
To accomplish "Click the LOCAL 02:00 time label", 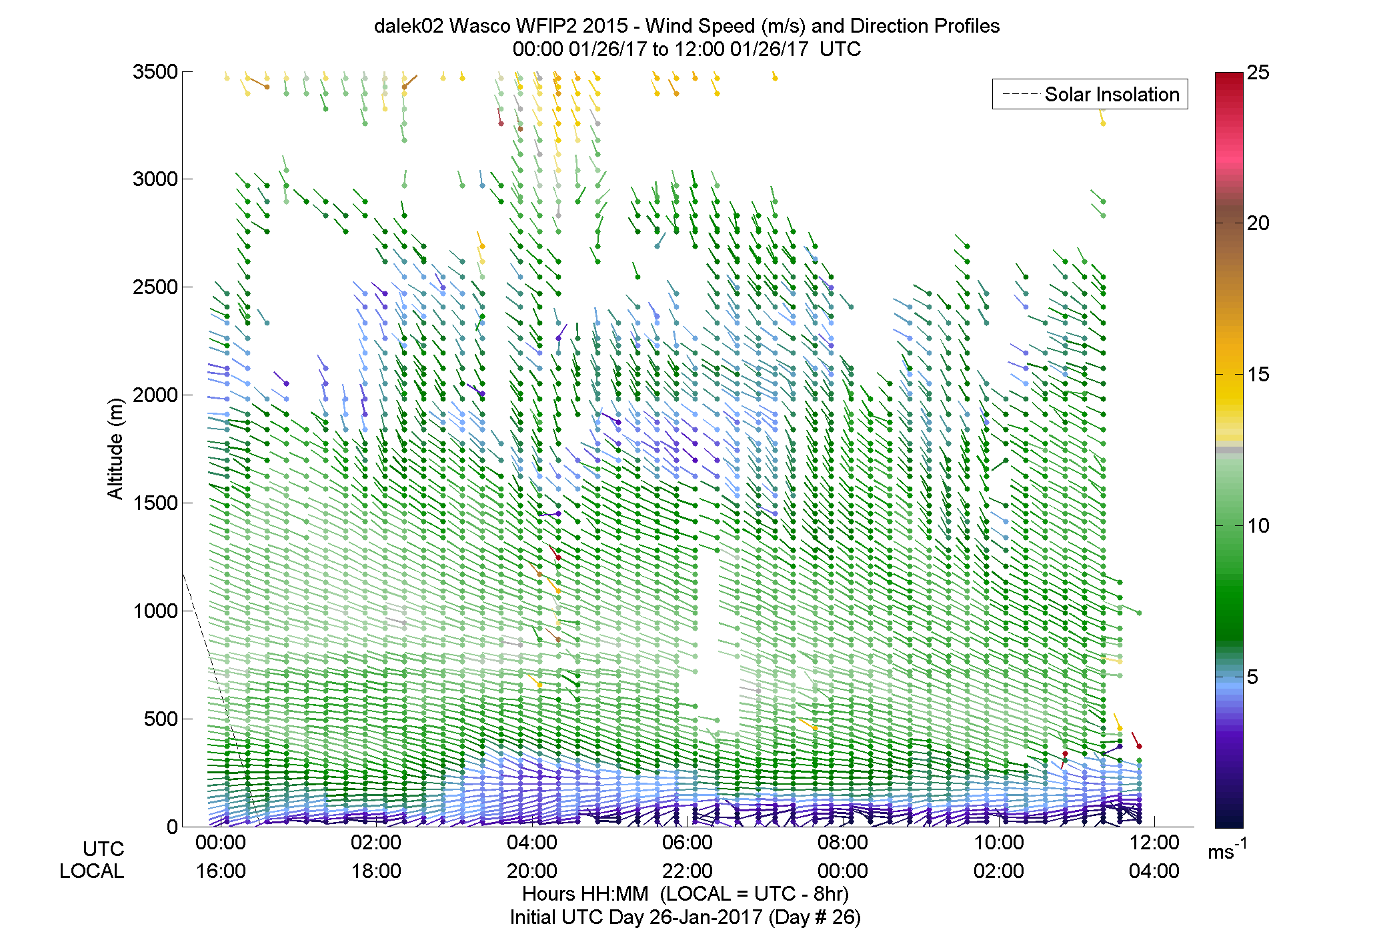I will (999, 871).
